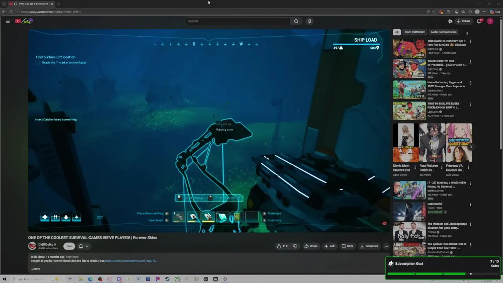Share the video
This screenshot has width=503, height=283.
click(311, 246)
